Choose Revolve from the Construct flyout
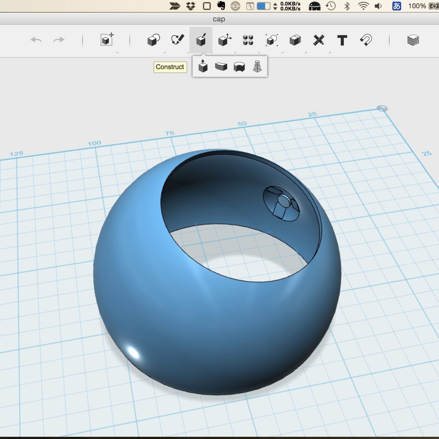 239,67
